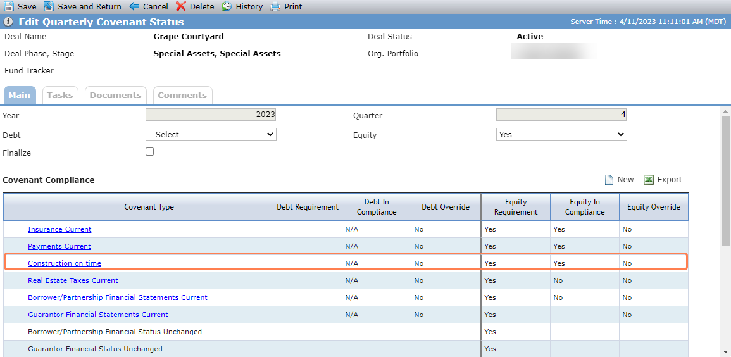This screenshot has height=357, width=731.
Task: Click the Cancel toolbar label
Action: click(x=156, y=6)
